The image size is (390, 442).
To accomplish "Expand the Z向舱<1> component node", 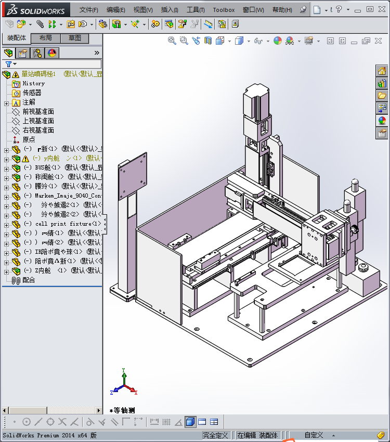I will tap(6, 272).
